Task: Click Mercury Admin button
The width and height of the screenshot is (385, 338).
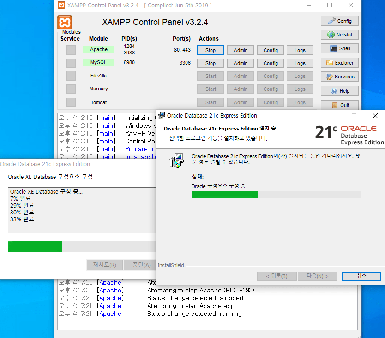Action: click(241, 89)
